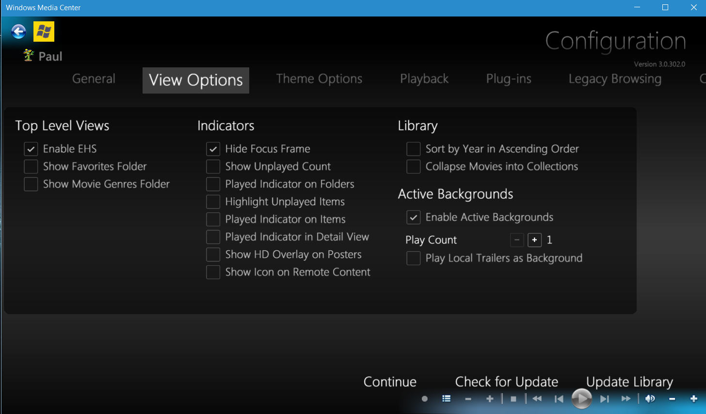
Task: Stop playback using the square stop icon
Action: coord(513,398)
